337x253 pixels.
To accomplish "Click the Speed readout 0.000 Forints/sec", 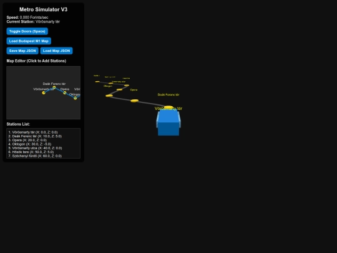I will pos(27,17).
